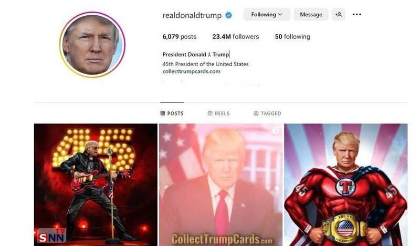Open the collecttrumpcards.com bio link
Screen dimensions: 420x246
pos(191,71)
